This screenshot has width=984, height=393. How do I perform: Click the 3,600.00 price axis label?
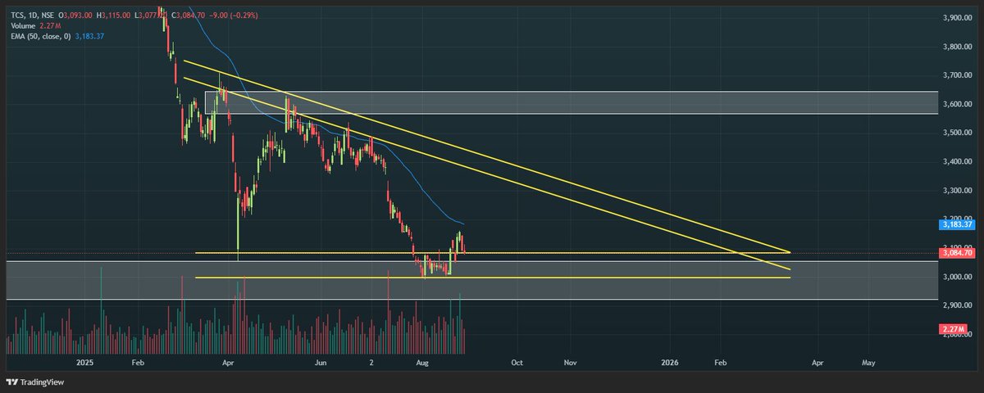957,104
